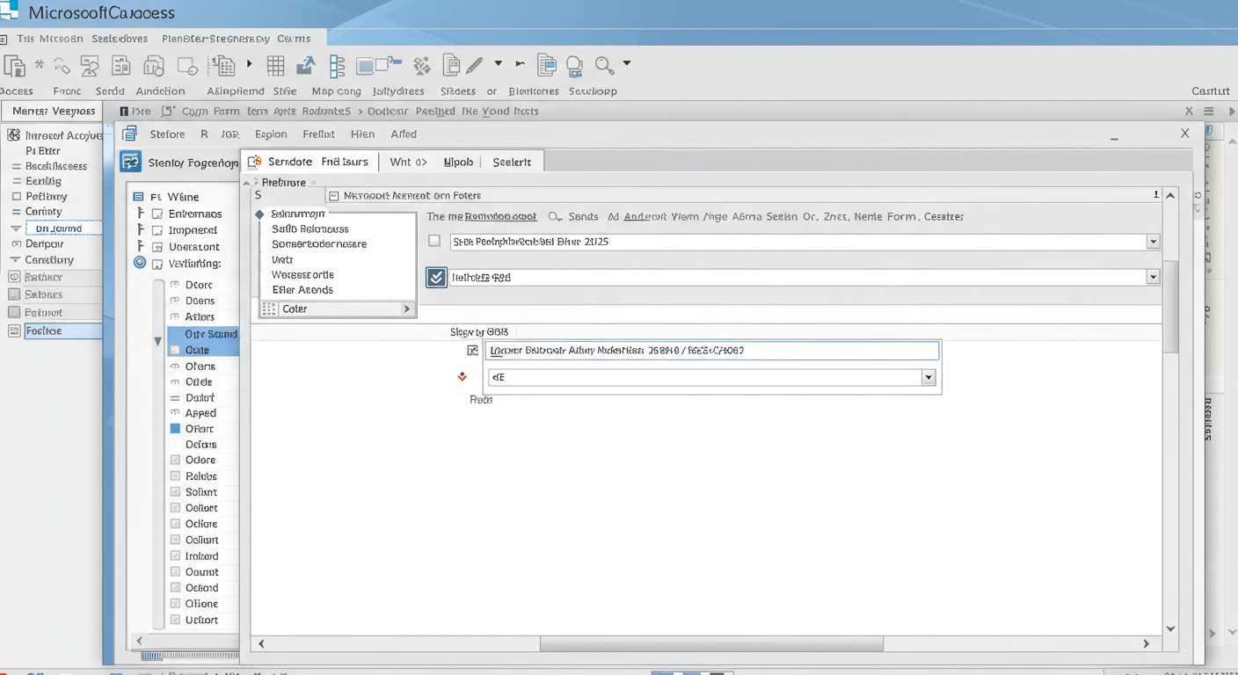Click the magnifier search icon in the ribbon

[604, 65]
